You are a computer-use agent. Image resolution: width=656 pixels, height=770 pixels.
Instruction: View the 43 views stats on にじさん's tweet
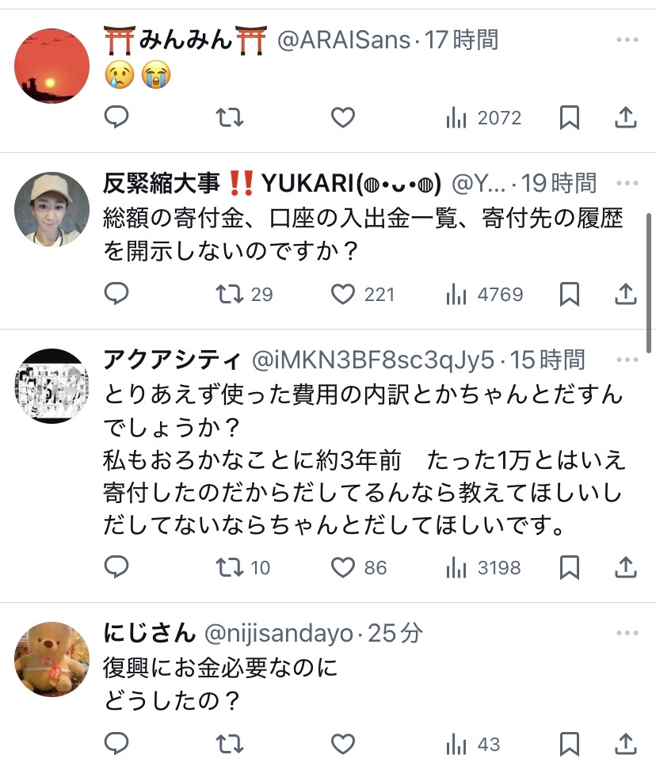[x=473, y=745]
